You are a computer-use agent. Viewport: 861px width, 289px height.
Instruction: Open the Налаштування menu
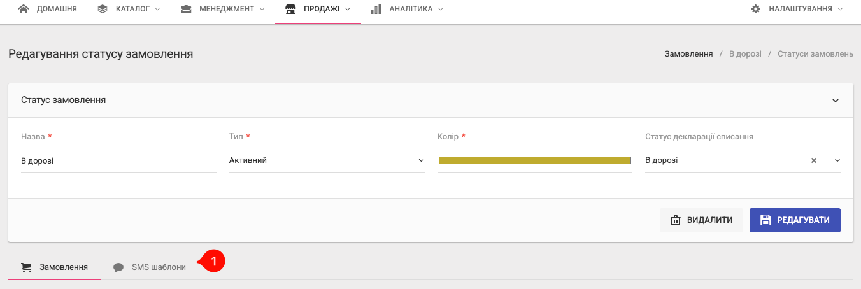click(797, 9)
